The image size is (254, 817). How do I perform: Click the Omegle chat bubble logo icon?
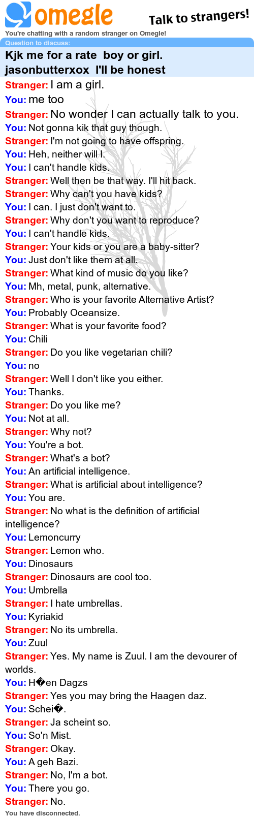(x=18, y=14)
